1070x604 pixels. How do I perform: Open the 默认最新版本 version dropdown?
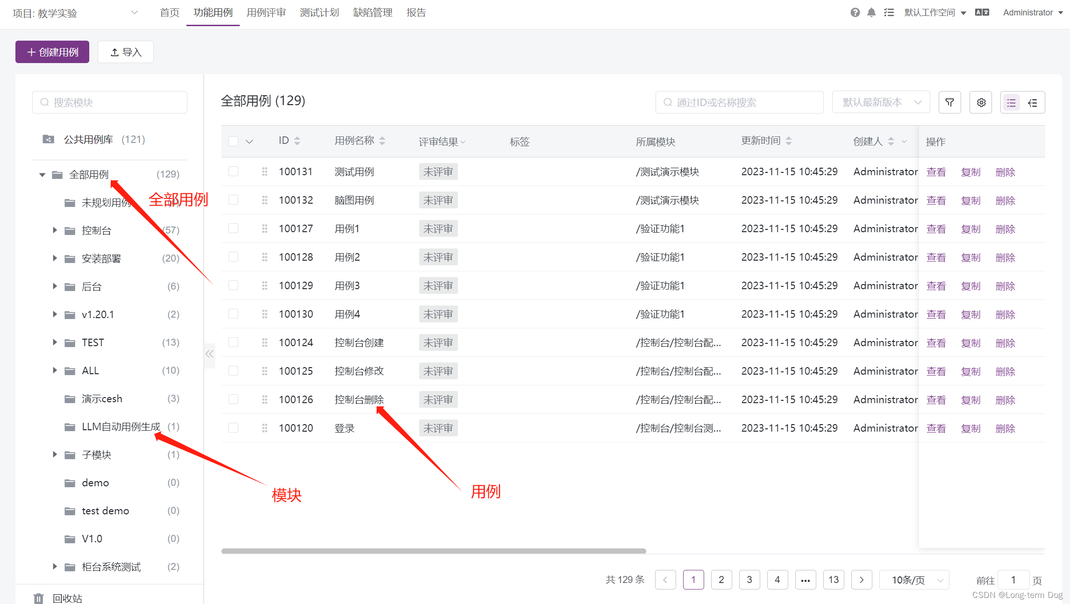(x=881, y=102)
